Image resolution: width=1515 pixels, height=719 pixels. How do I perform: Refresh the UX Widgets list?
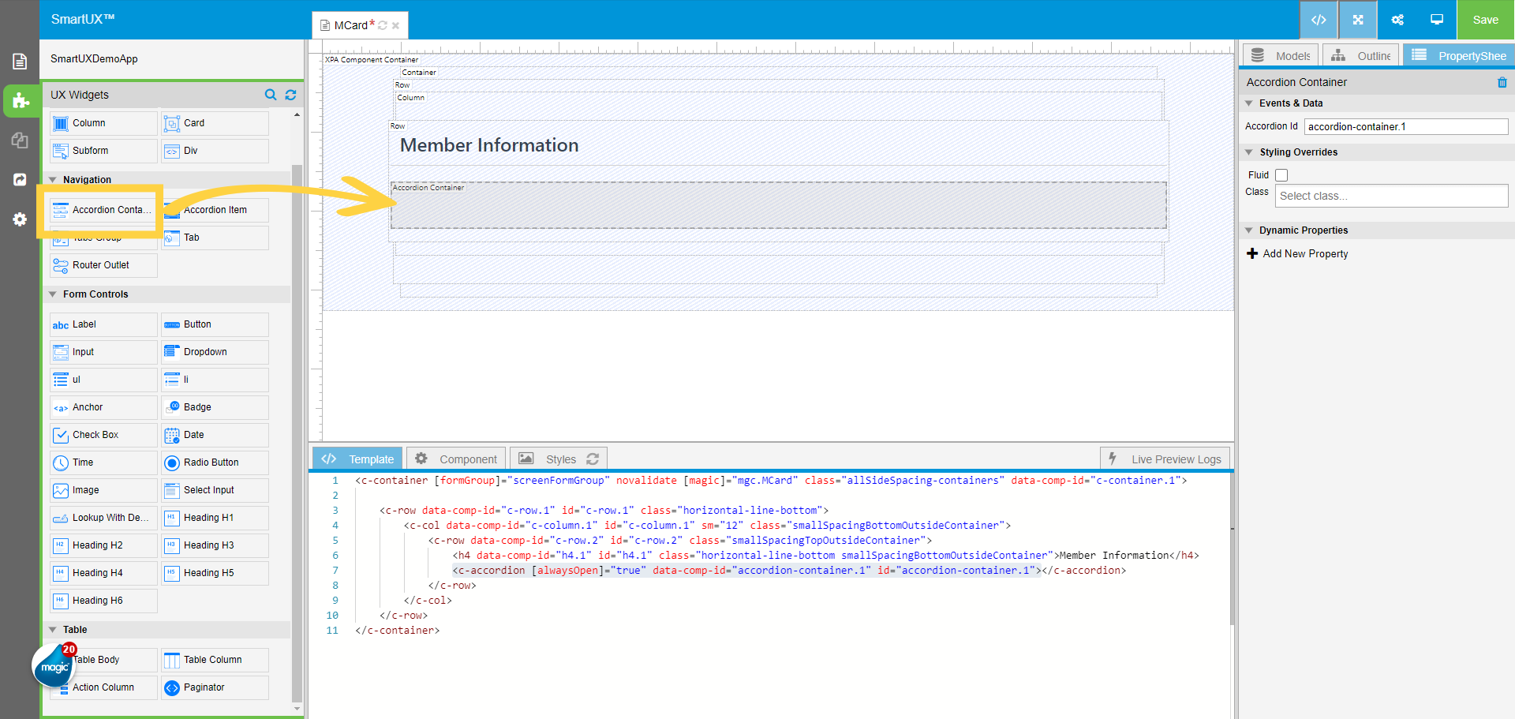pos(290,95)
